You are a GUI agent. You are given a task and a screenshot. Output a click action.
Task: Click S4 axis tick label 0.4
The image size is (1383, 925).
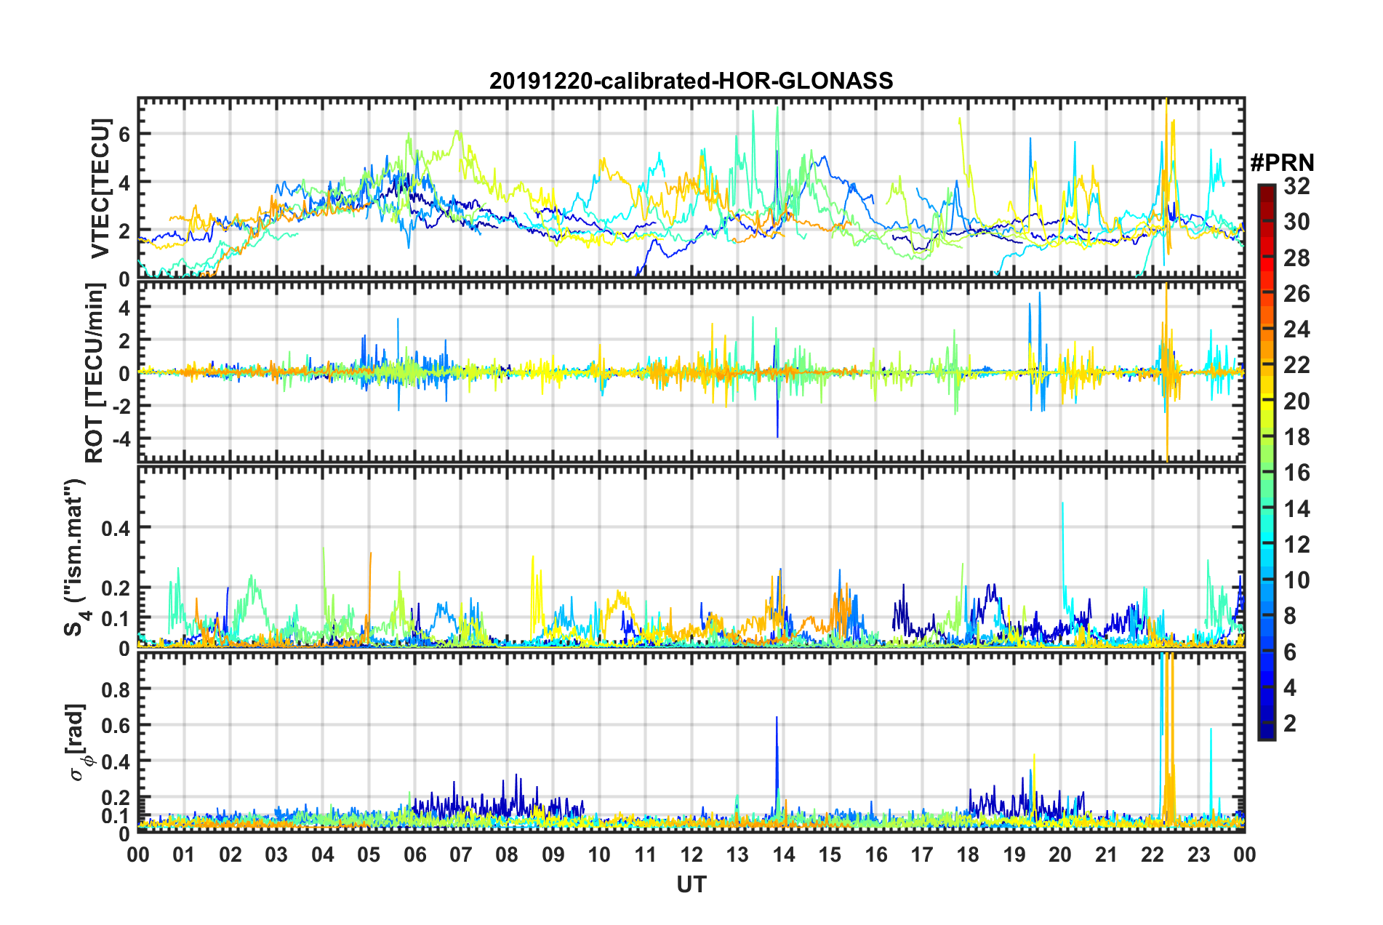(x=116, y=527)
